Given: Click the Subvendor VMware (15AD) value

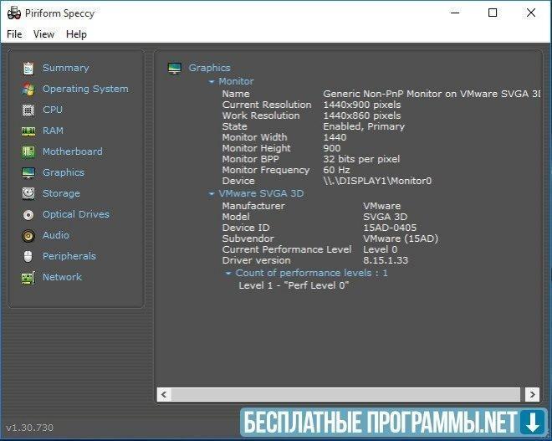Looking at the screenshot, I should [401, 238].
